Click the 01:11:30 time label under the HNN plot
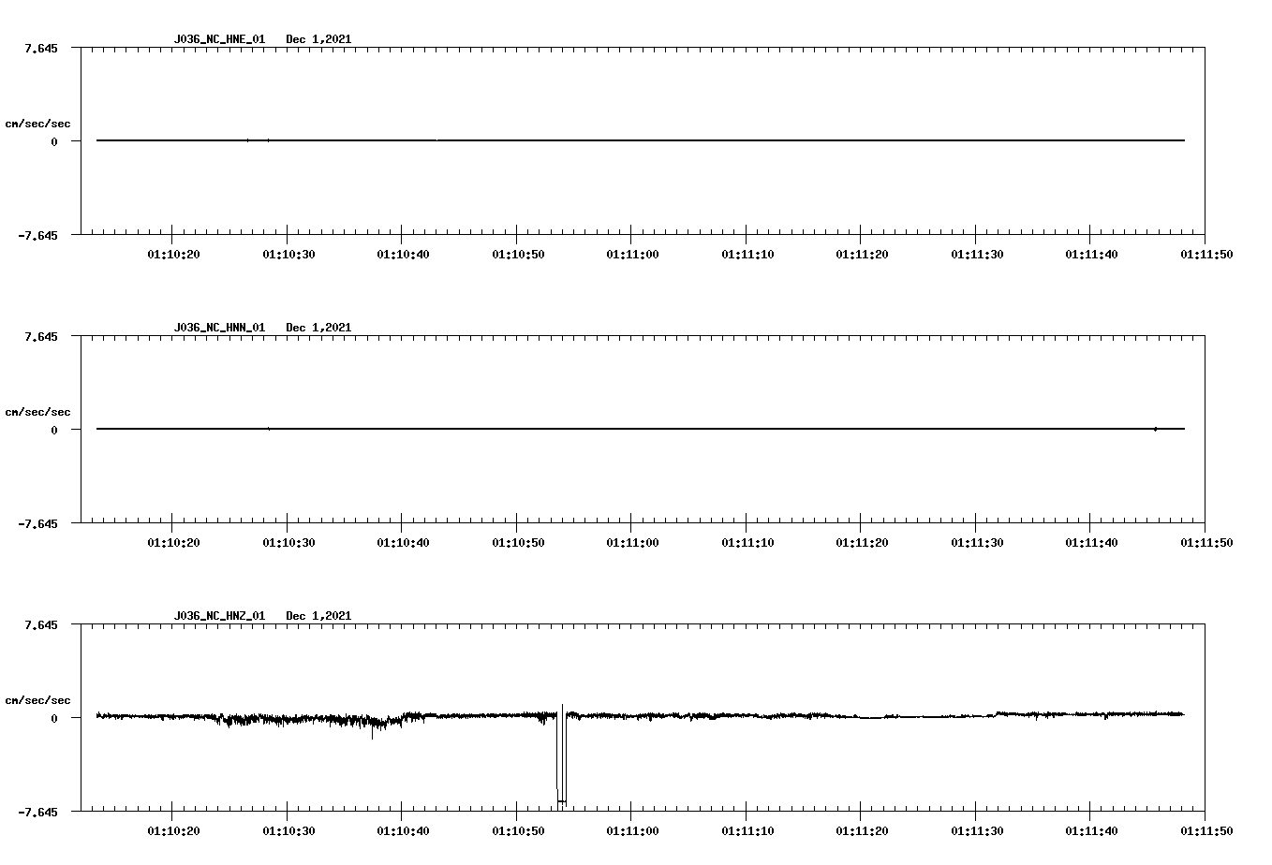 tap(976, 542)
